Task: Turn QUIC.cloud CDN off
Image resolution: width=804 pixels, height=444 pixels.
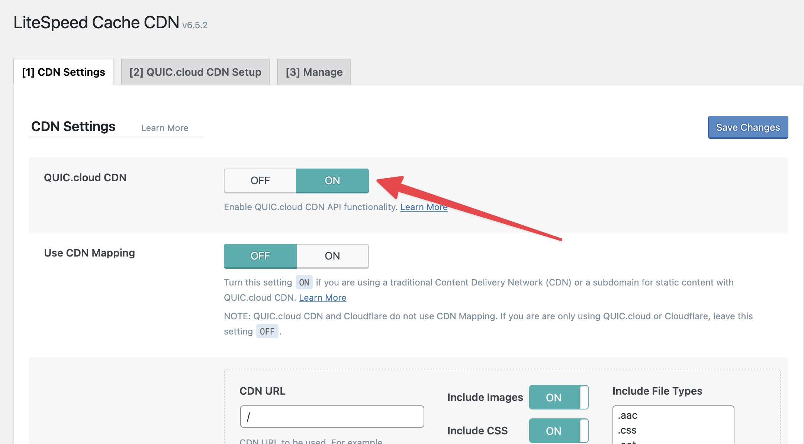Action: pyautogui.click(x=260, y=181)
